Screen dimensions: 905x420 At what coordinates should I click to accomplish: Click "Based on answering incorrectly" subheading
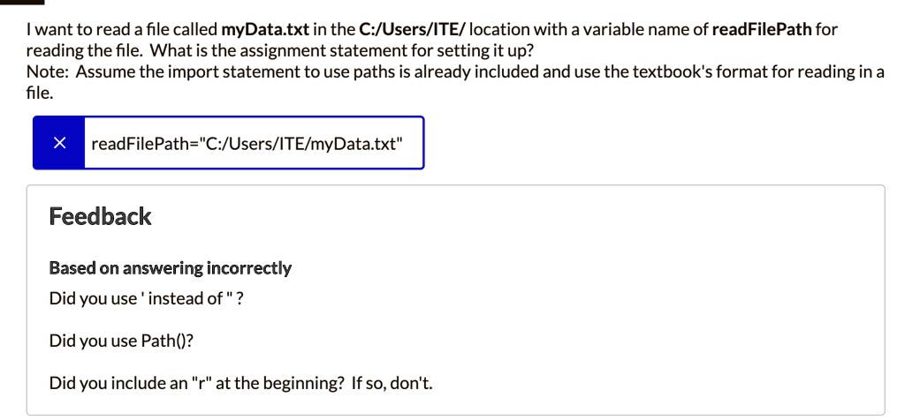[171, 268]
